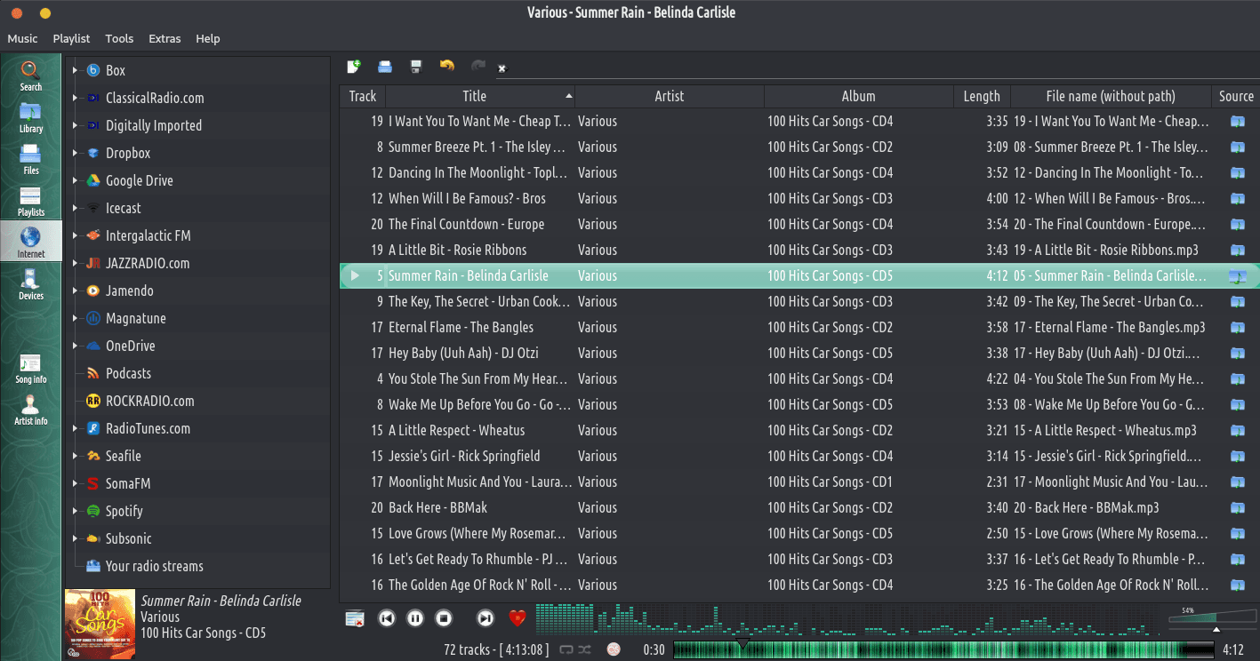1260x661 pixels.
Task: Click the new playlist icon
Action: click(x=354, y=67)
